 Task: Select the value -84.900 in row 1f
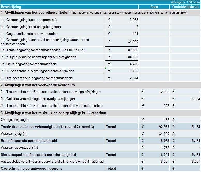(132, 57)
